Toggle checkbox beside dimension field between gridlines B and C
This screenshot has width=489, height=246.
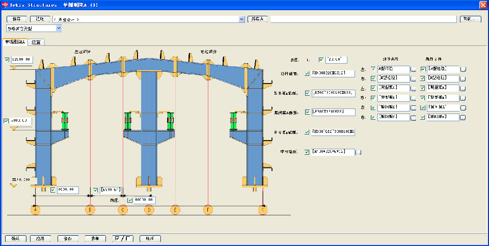point(95,190)
